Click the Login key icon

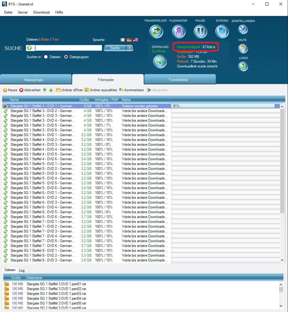pyautogui.click(x=243, y=66)
